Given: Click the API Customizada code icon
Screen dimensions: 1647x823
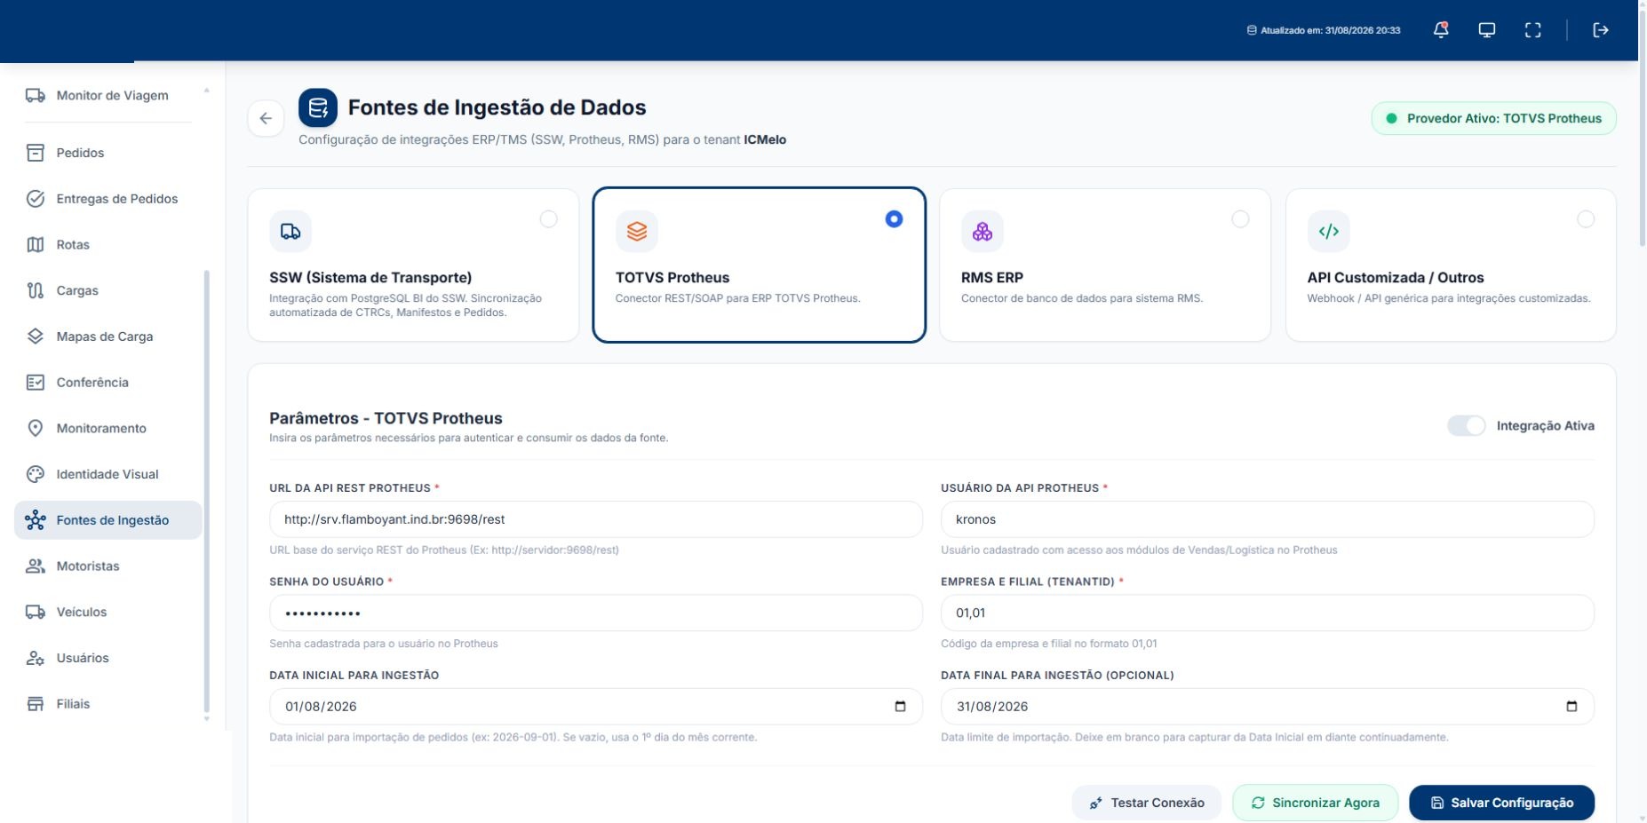Looking at the screenshot, I should click(x=1329, y=232).
